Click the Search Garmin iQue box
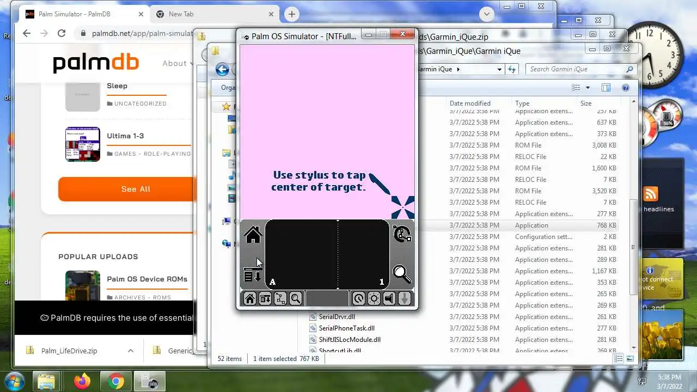697x392 pixels. 580,69
